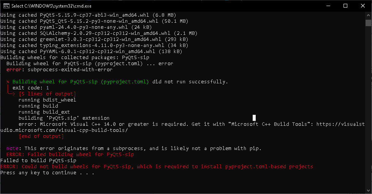The image size is (372, 194).
Task: Click the scrollbar down arrow
Action: point(368,191)
